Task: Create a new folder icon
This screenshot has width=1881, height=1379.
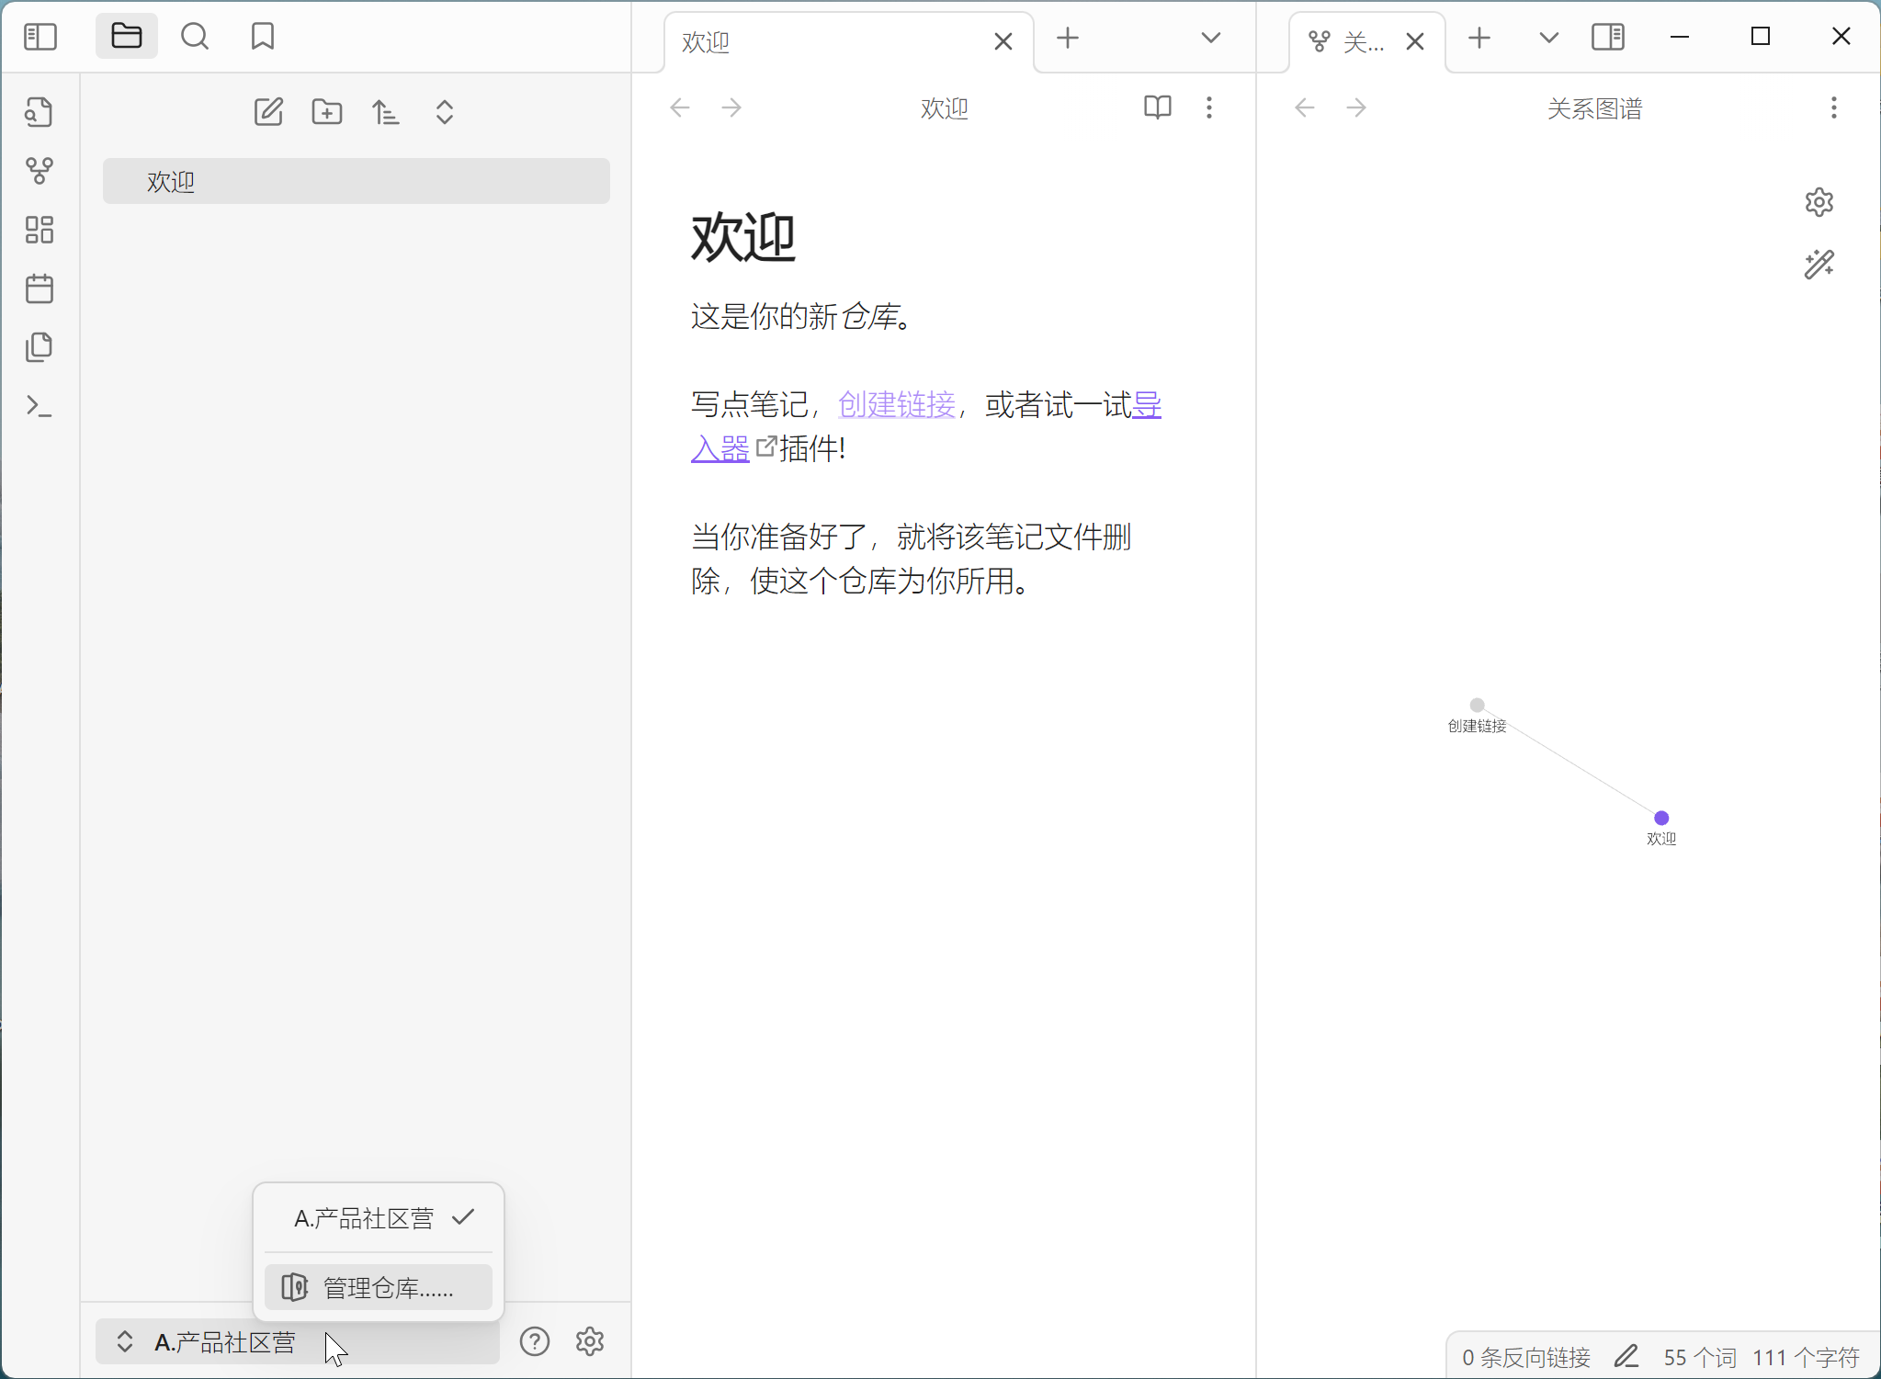Action: pyautogui.click(x=327, y=112)
